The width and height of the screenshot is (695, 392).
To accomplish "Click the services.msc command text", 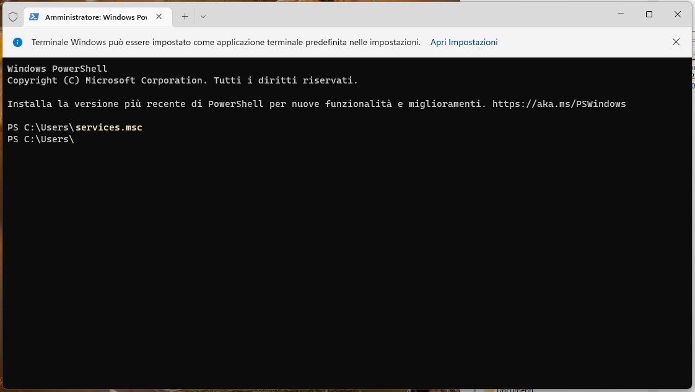I will [x=108, y=127].
